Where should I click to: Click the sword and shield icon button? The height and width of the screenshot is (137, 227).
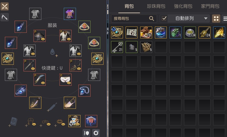(86, 133)
